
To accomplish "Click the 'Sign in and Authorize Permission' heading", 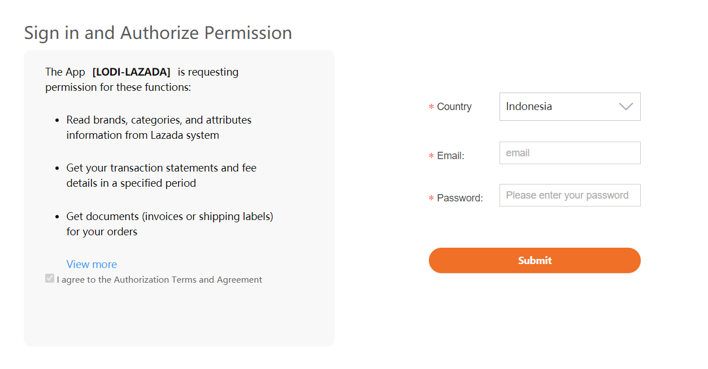I will click(158, 33).
